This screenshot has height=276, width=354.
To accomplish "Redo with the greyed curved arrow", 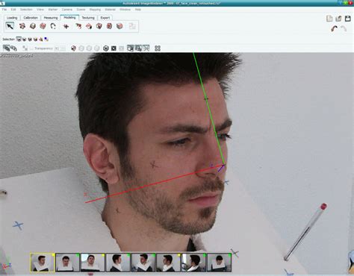I will 344,28.
